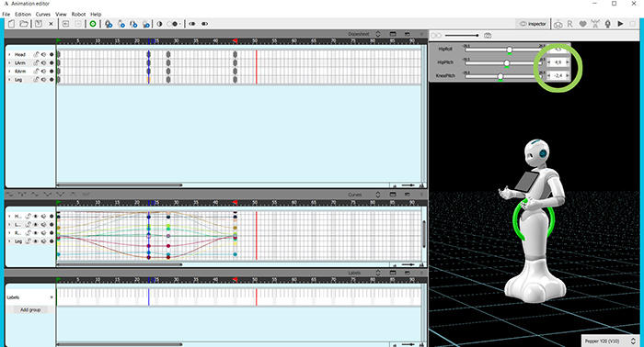Click the robot arms-up posture icon
This screenshot has width=644, height=347.
coord(595,24)
